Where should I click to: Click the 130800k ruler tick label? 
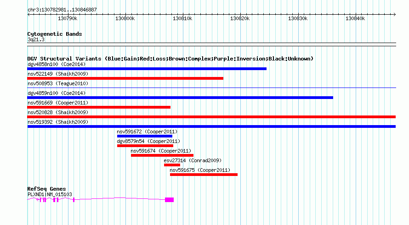coord(125,18)
